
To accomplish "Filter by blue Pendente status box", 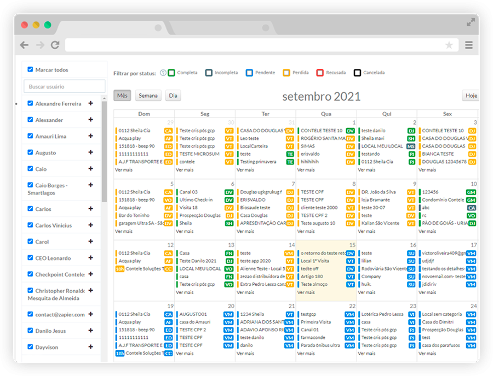I will (x=249, y=73).
